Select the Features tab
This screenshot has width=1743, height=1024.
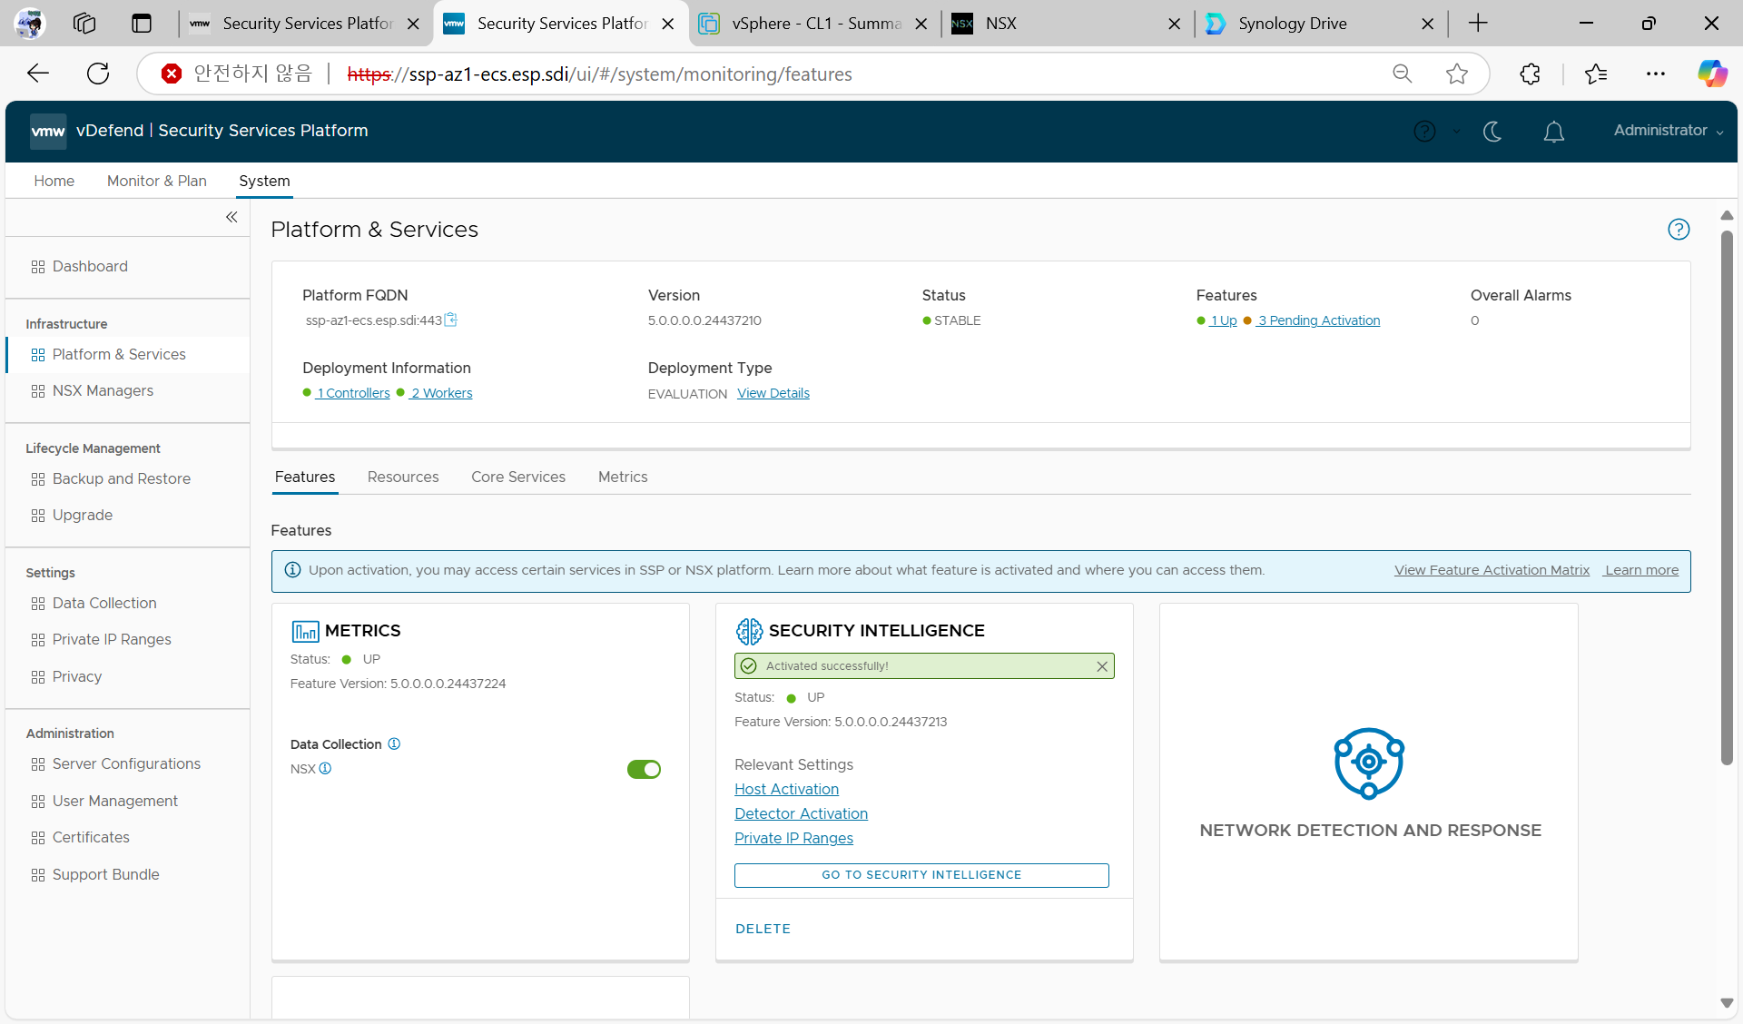point(305,477)
